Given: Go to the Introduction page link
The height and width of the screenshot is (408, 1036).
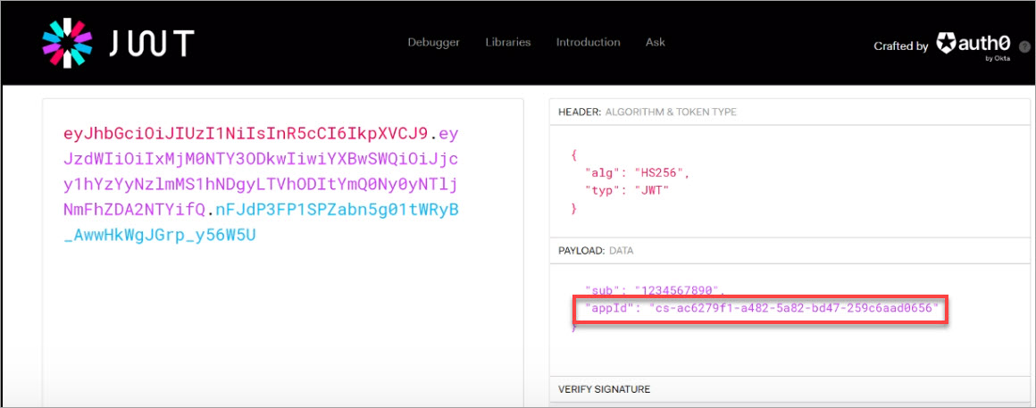Looking at the screenshot, I should click(x=588, y=42).
